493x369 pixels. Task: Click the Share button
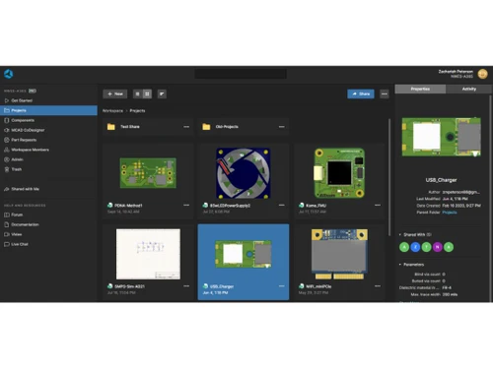[x=361, y=93]
